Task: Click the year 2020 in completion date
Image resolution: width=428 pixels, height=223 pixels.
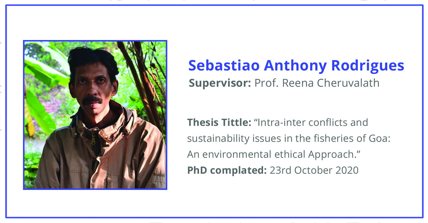Action: coord(347,170)
